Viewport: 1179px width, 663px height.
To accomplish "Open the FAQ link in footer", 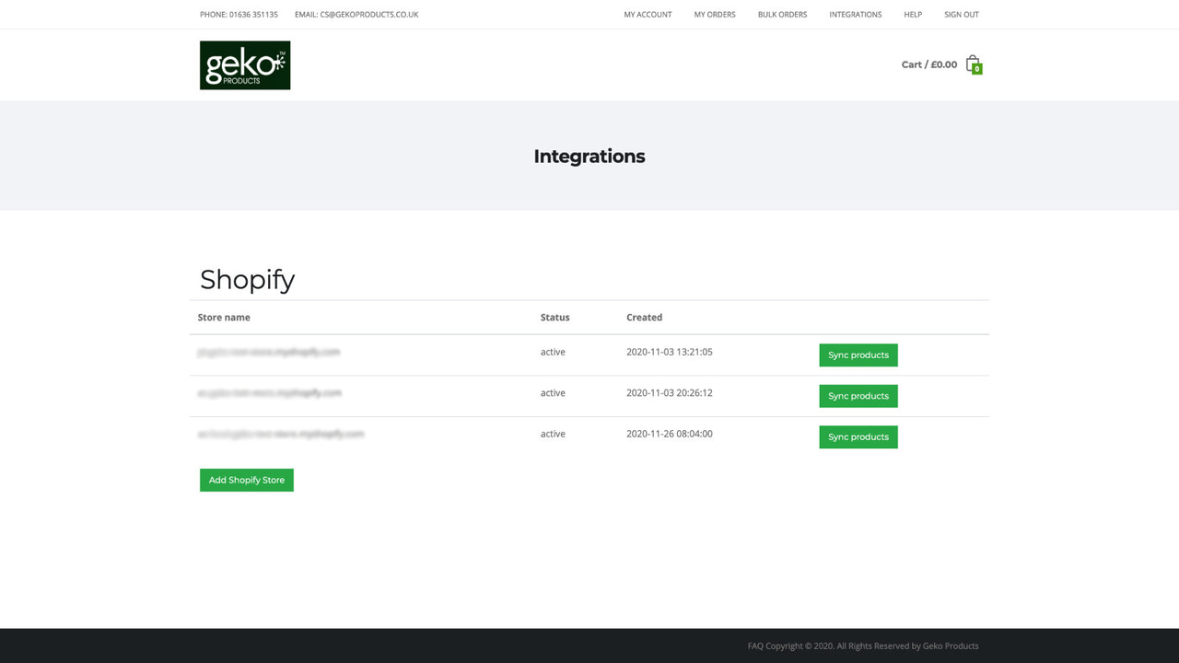I will [x=756, y=646].
